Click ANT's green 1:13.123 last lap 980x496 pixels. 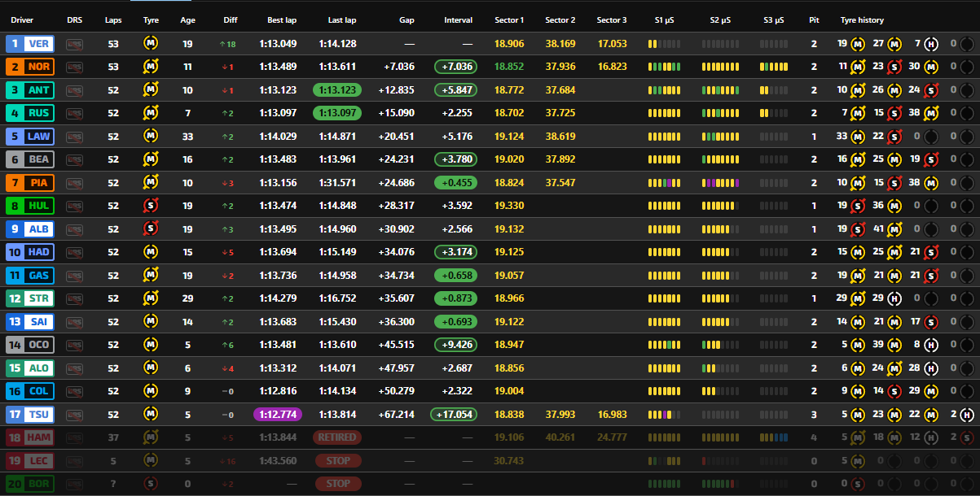tap(337, 90)
